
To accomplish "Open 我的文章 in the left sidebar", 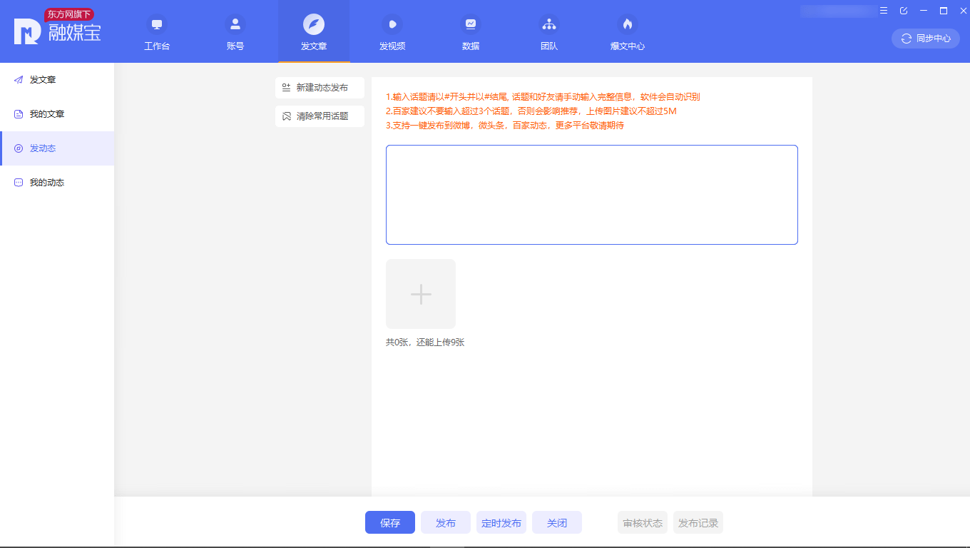I will pos(57,114).
